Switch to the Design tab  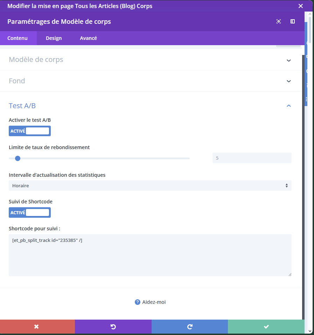pos(54,38)
